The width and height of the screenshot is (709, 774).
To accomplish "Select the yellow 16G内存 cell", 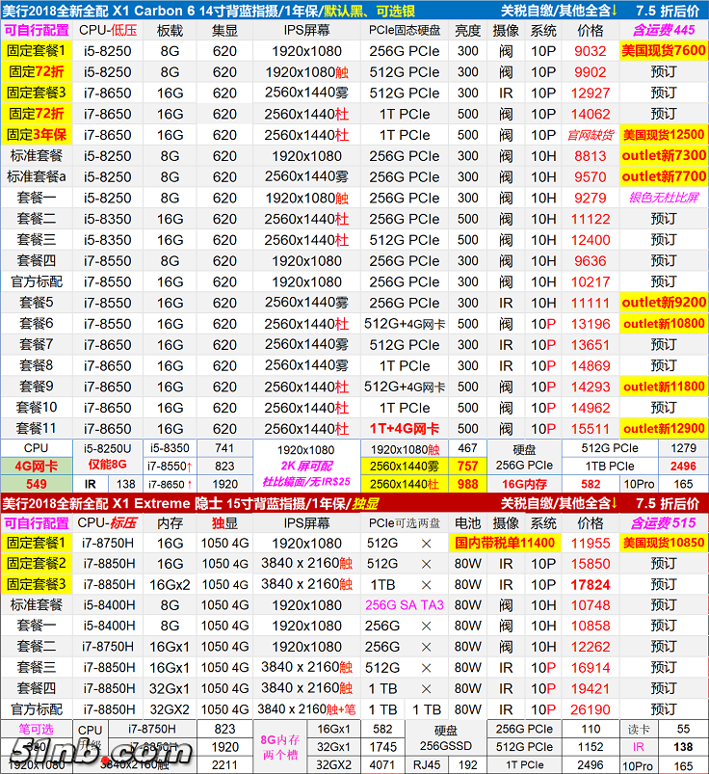I will 524,485.
